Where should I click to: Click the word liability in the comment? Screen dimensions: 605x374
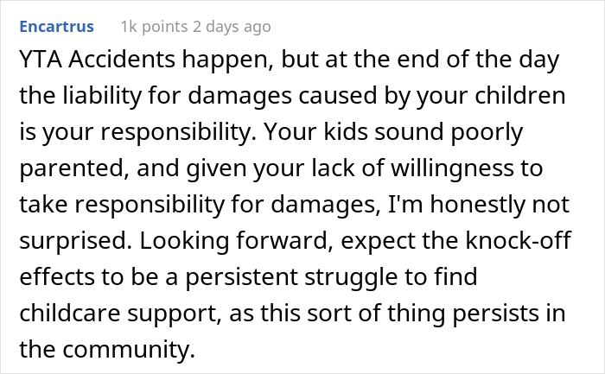click(x=103, y=96)
